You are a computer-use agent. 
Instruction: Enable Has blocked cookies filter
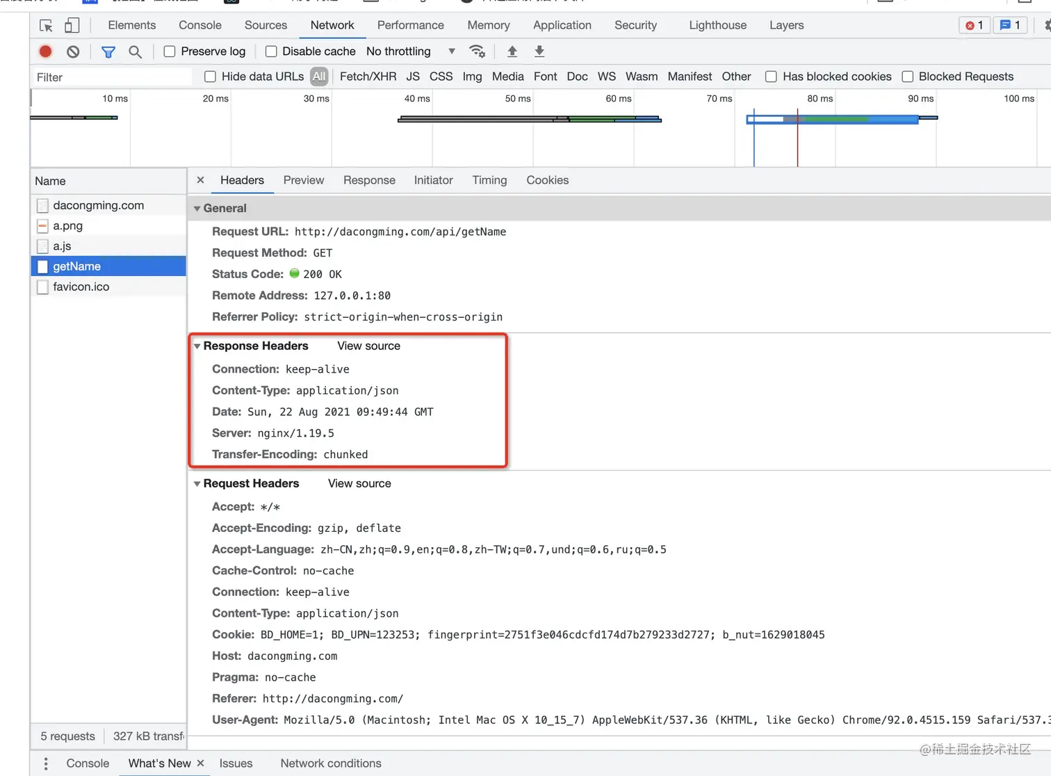coord(771,76)
